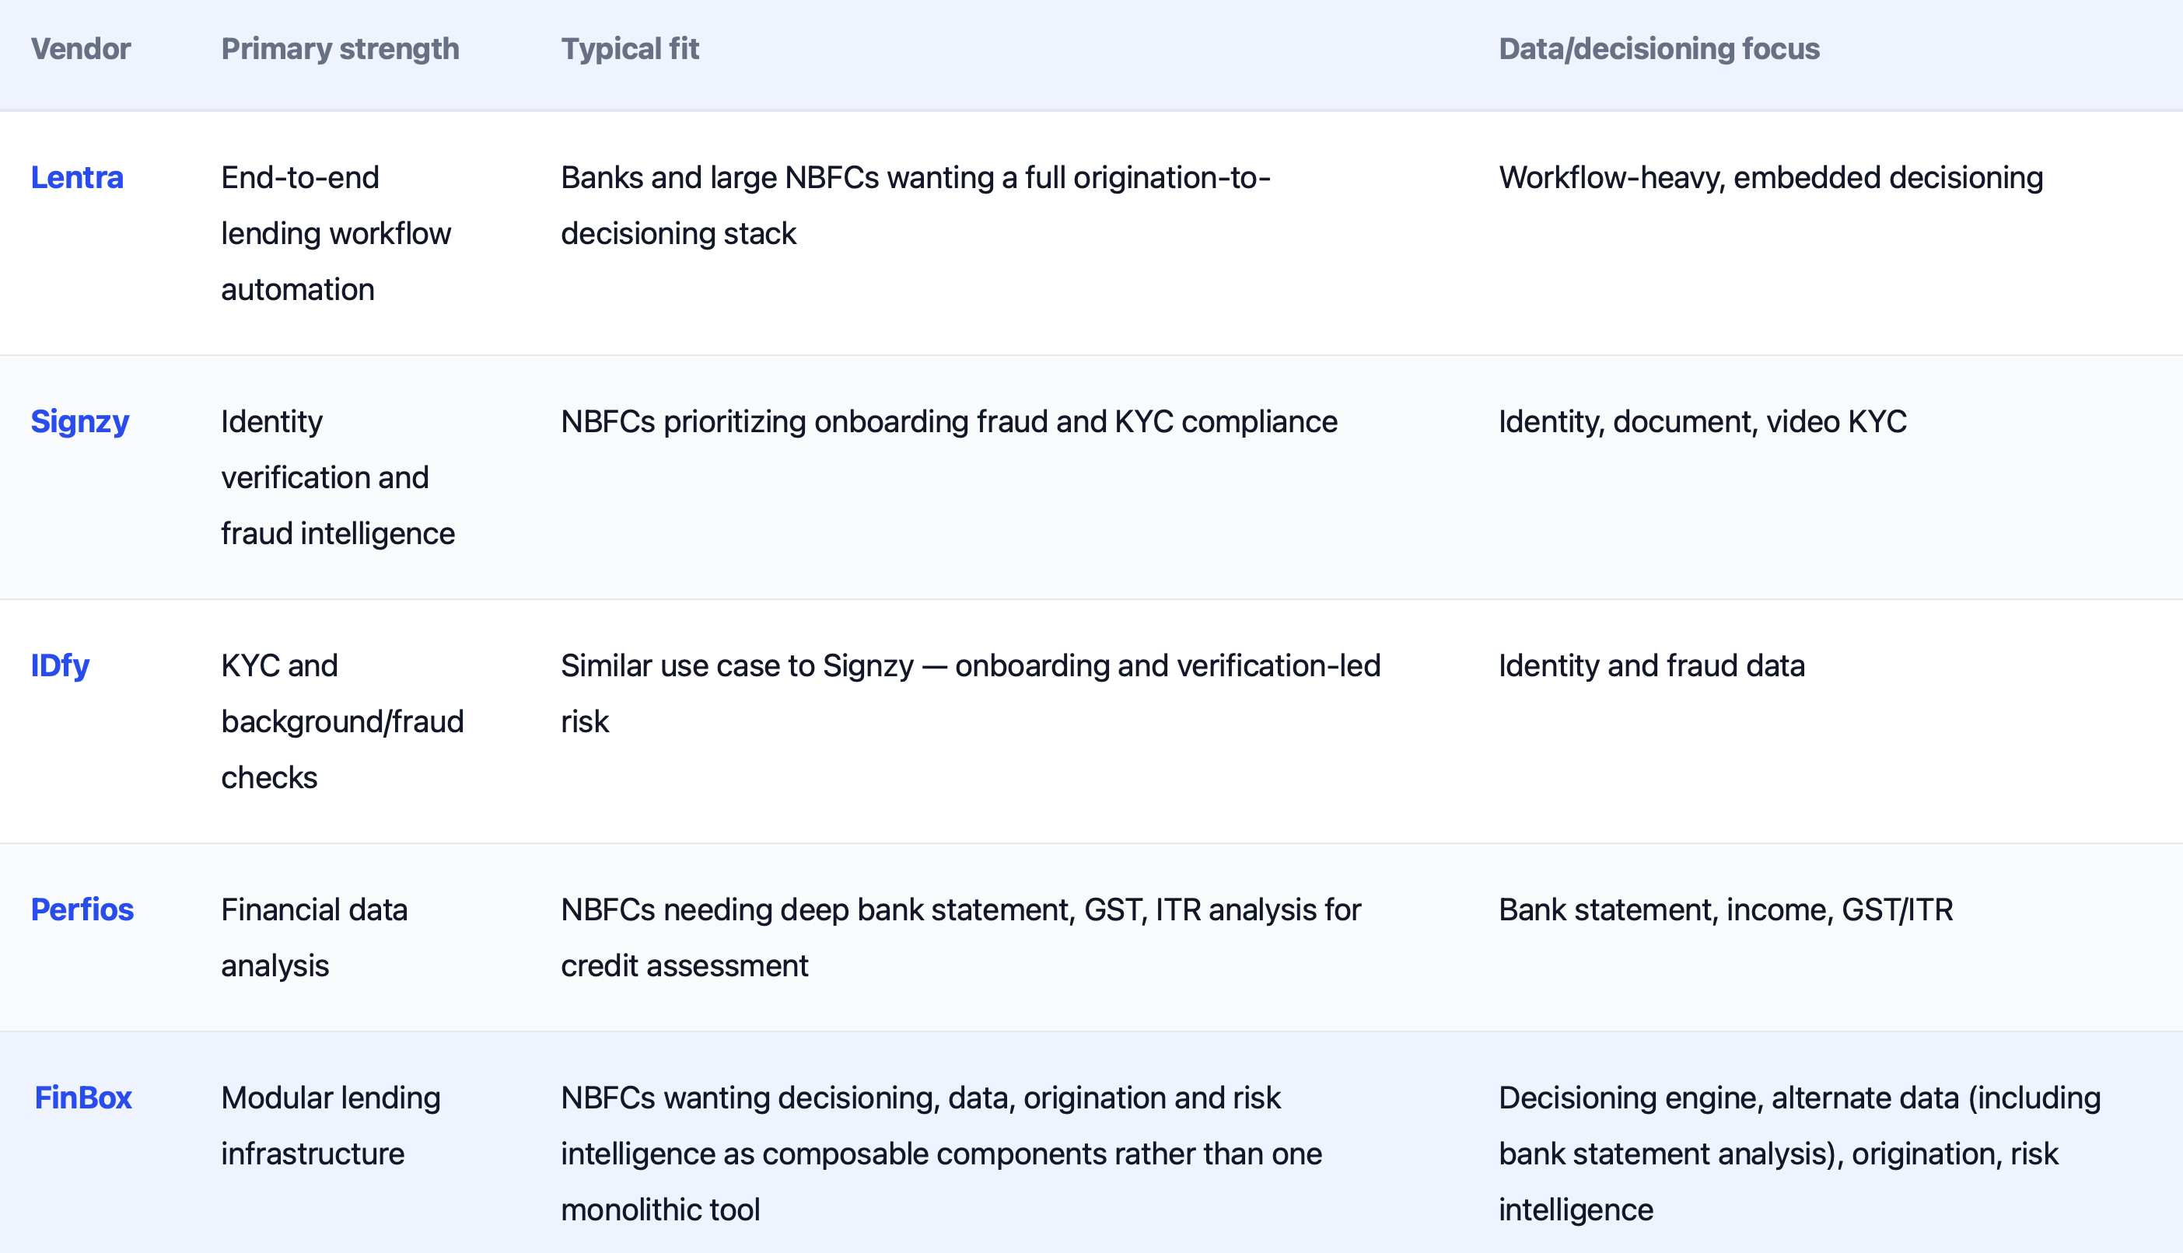Click the KYC and background/fraud checks cell
2183x1253 pixels.
[x=343, y=721]
